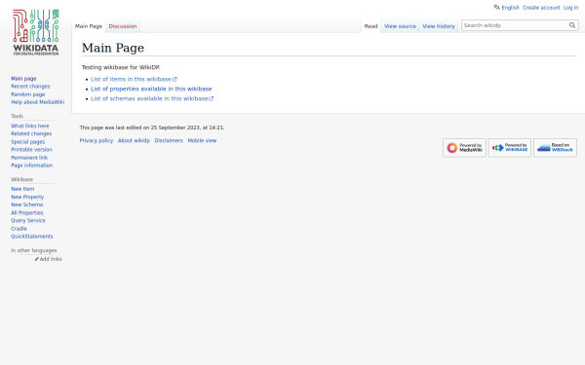Switch to the Discussion tab

(x=123, y=26)
